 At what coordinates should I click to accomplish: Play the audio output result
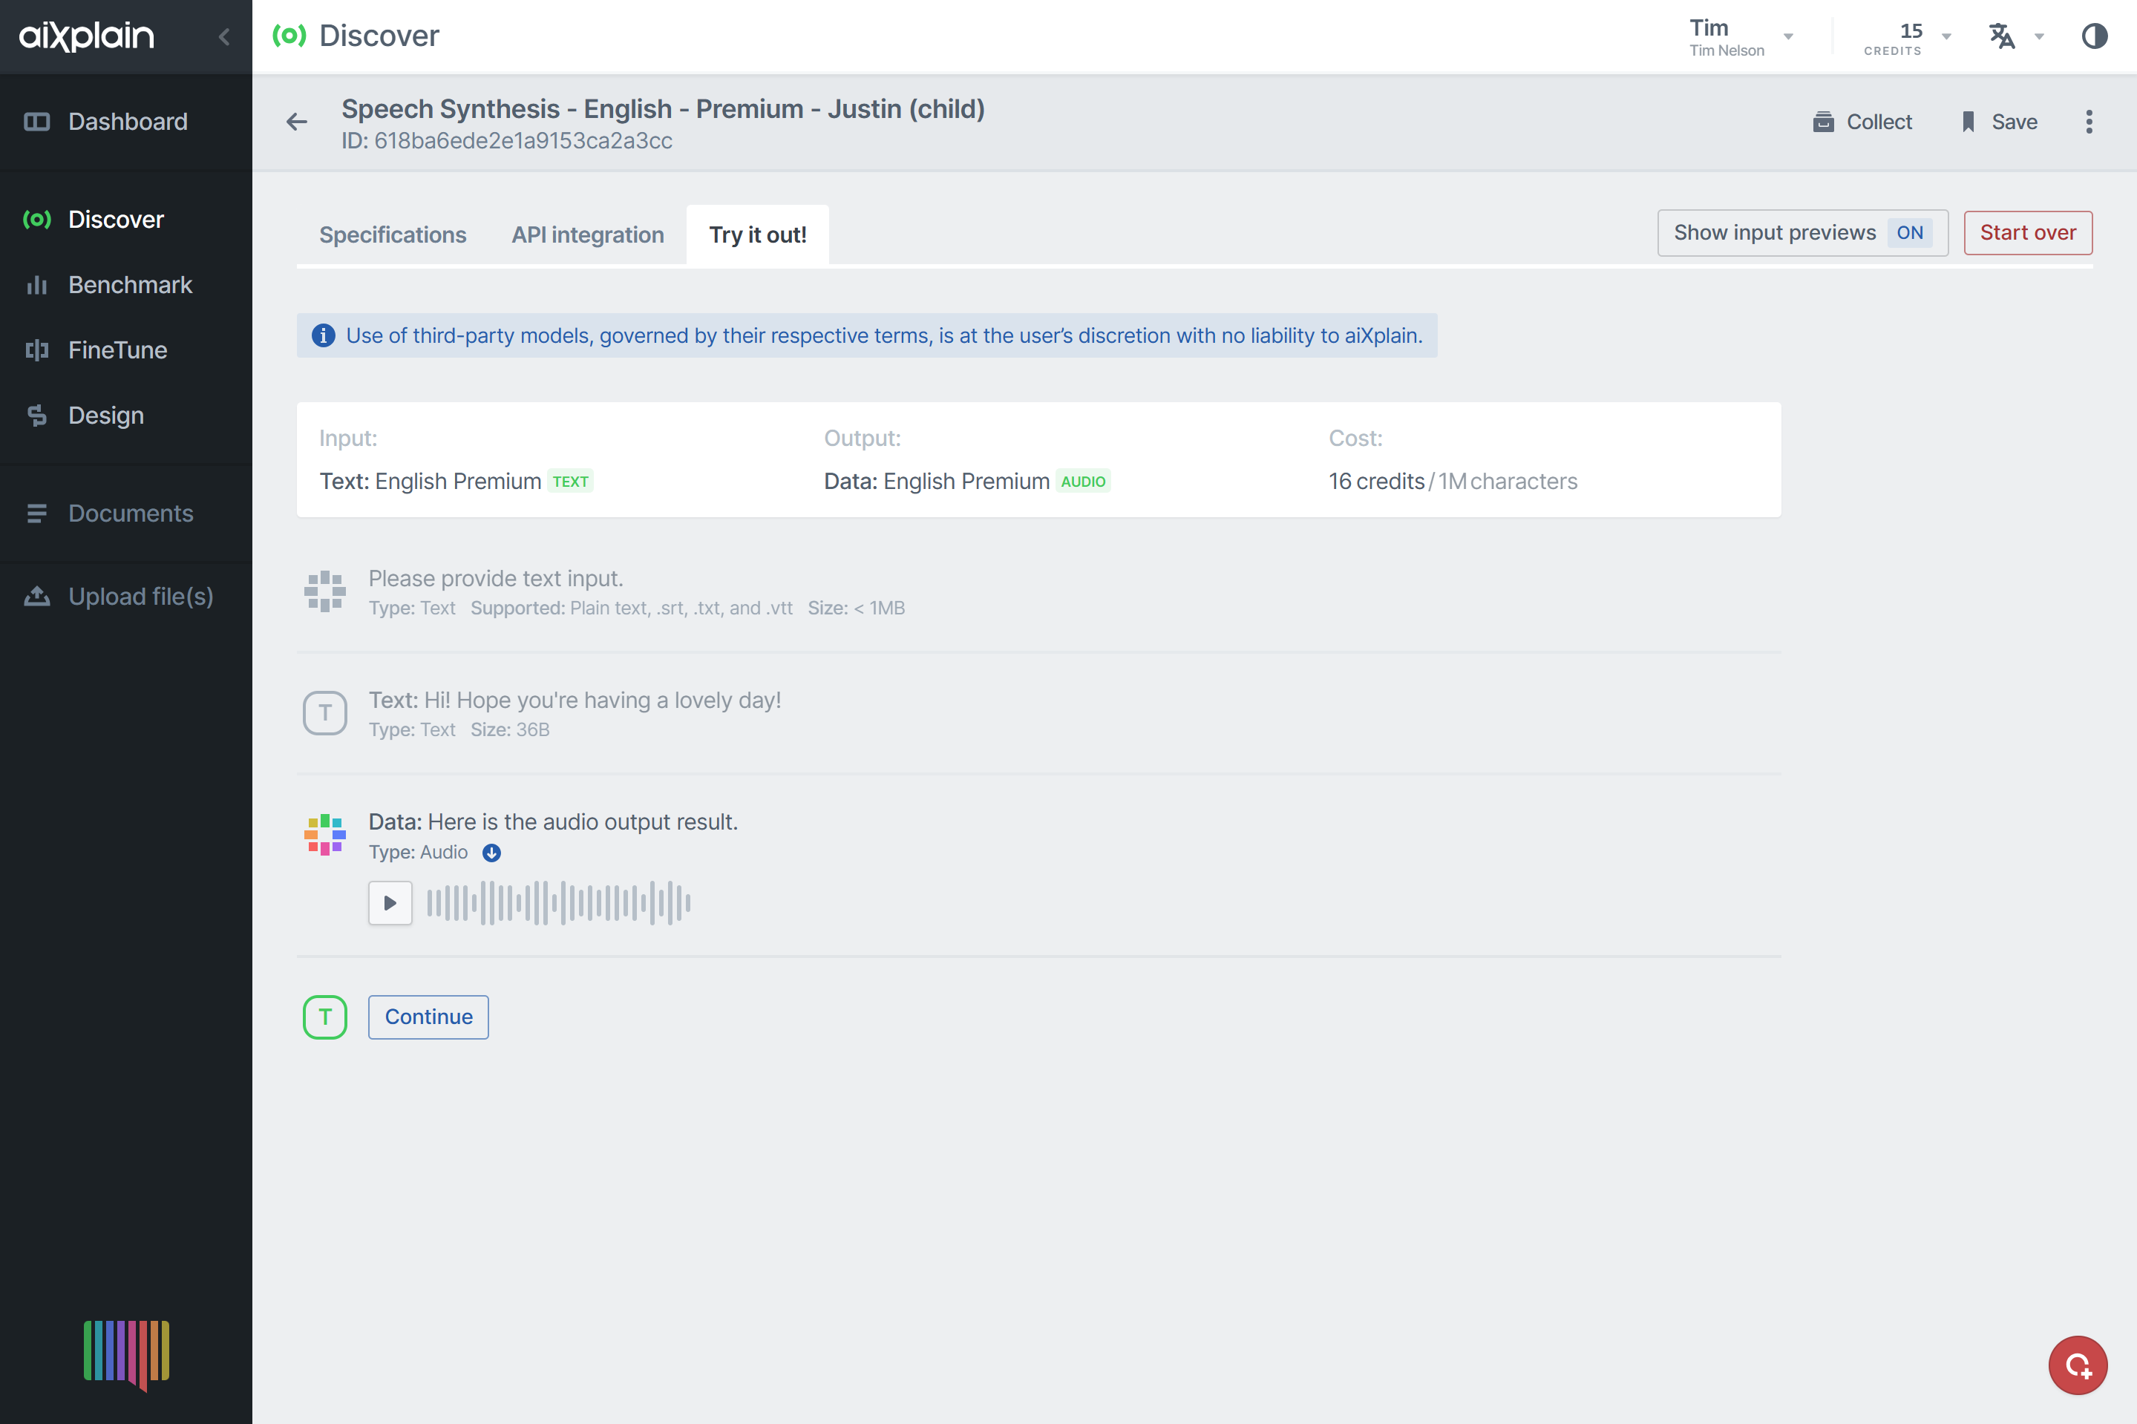(390, 903)
